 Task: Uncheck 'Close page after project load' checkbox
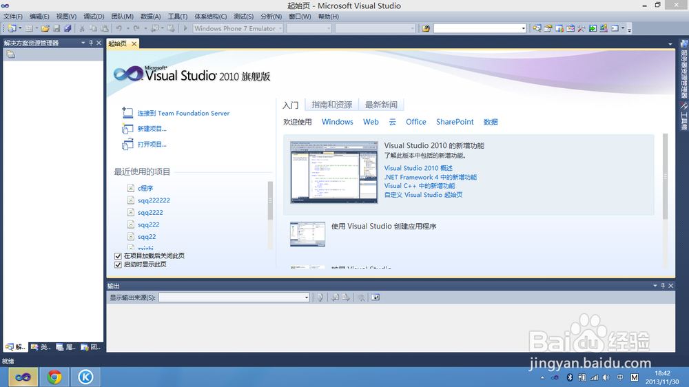[118, 256]
